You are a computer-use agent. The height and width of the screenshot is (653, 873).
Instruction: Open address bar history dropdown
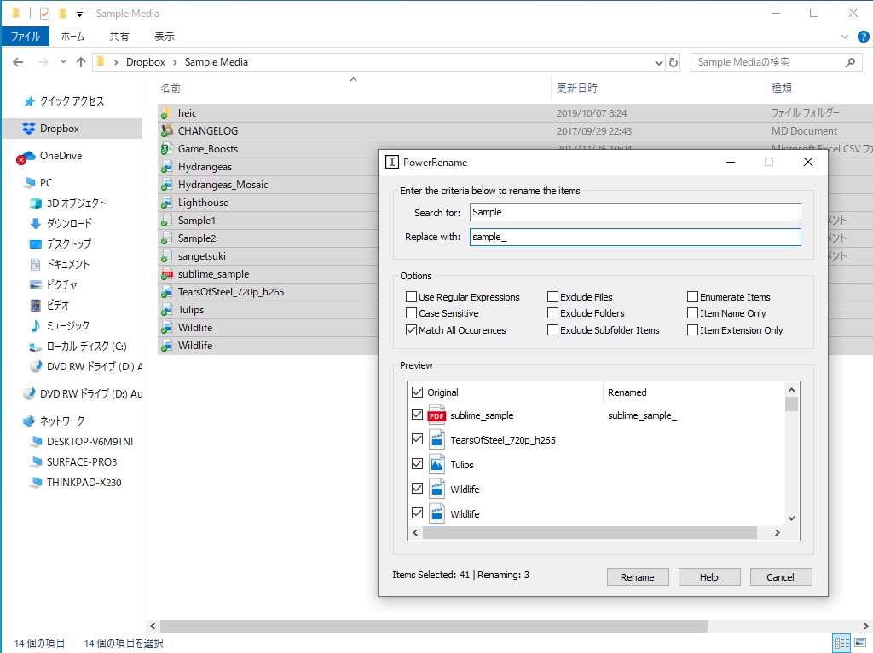coord(659,63)
